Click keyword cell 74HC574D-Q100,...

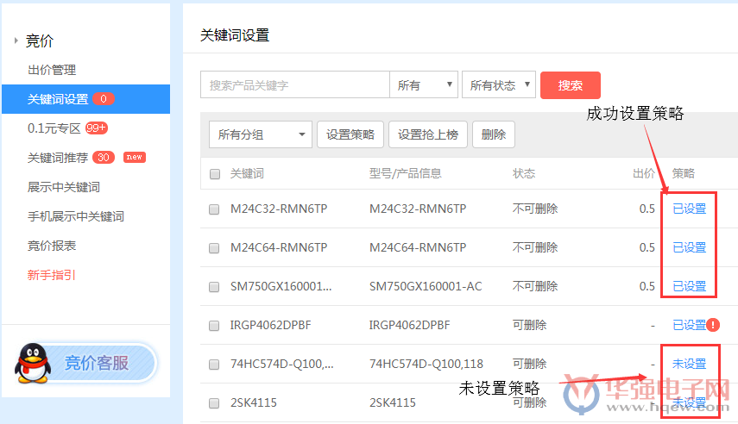(282, 364)
